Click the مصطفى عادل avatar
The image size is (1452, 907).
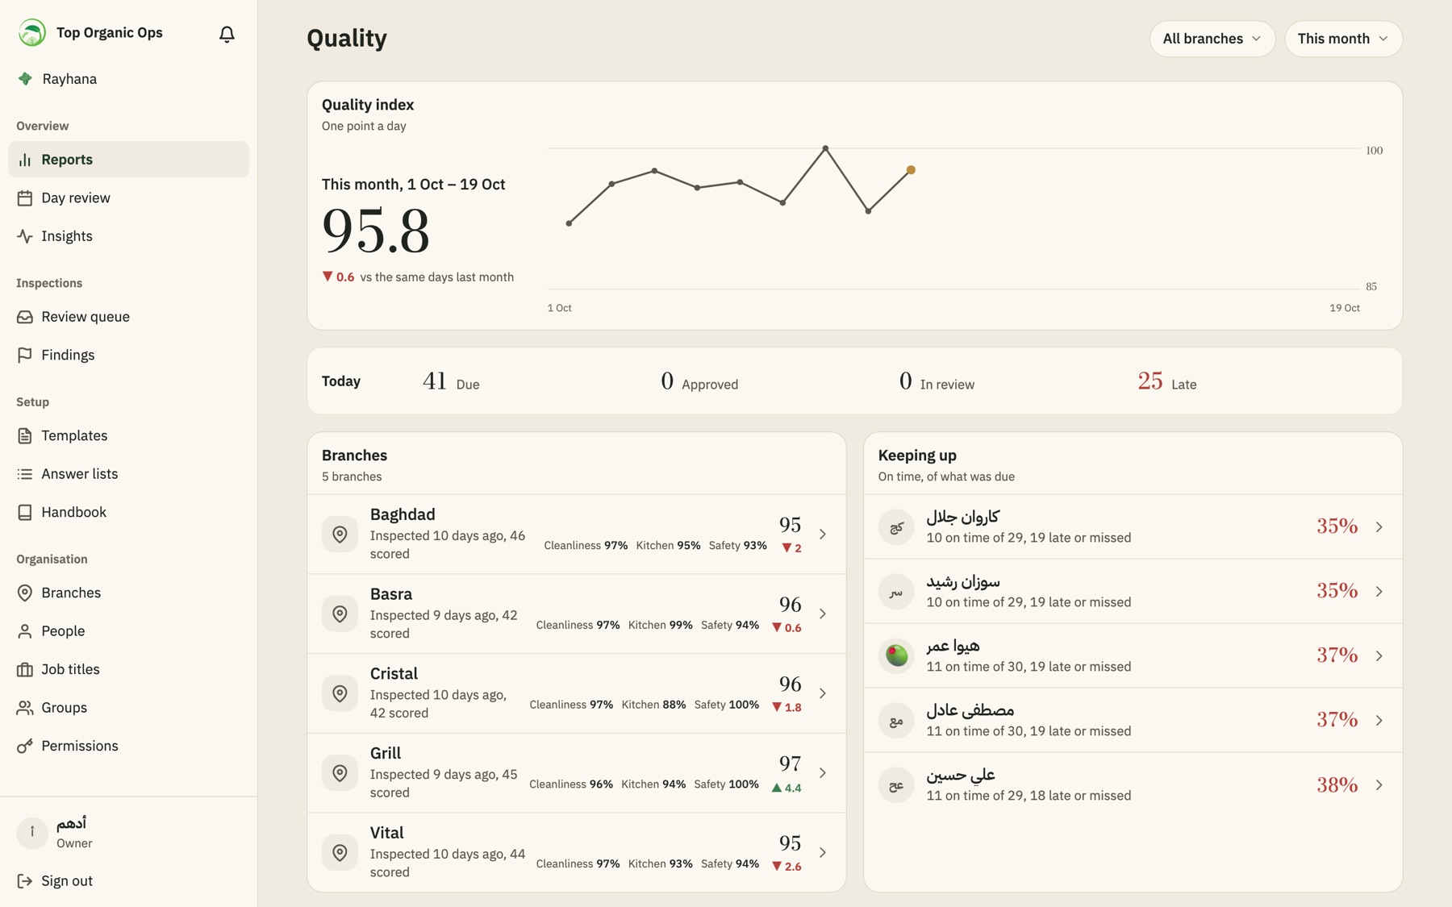coord(895,720)
